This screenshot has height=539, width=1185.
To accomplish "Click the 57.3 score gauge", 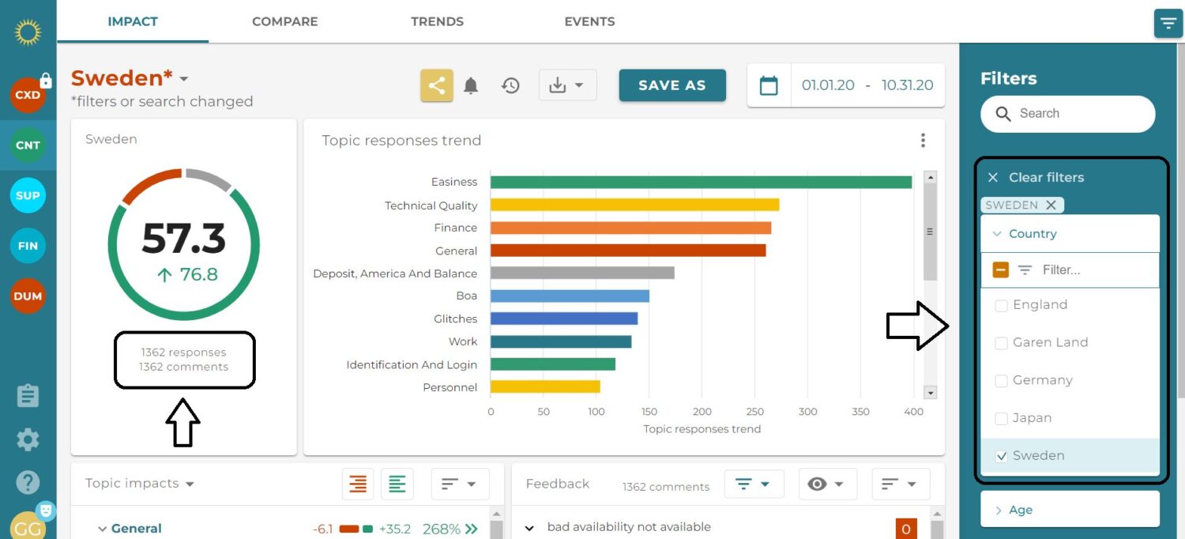I will click(x=183, y=246).
